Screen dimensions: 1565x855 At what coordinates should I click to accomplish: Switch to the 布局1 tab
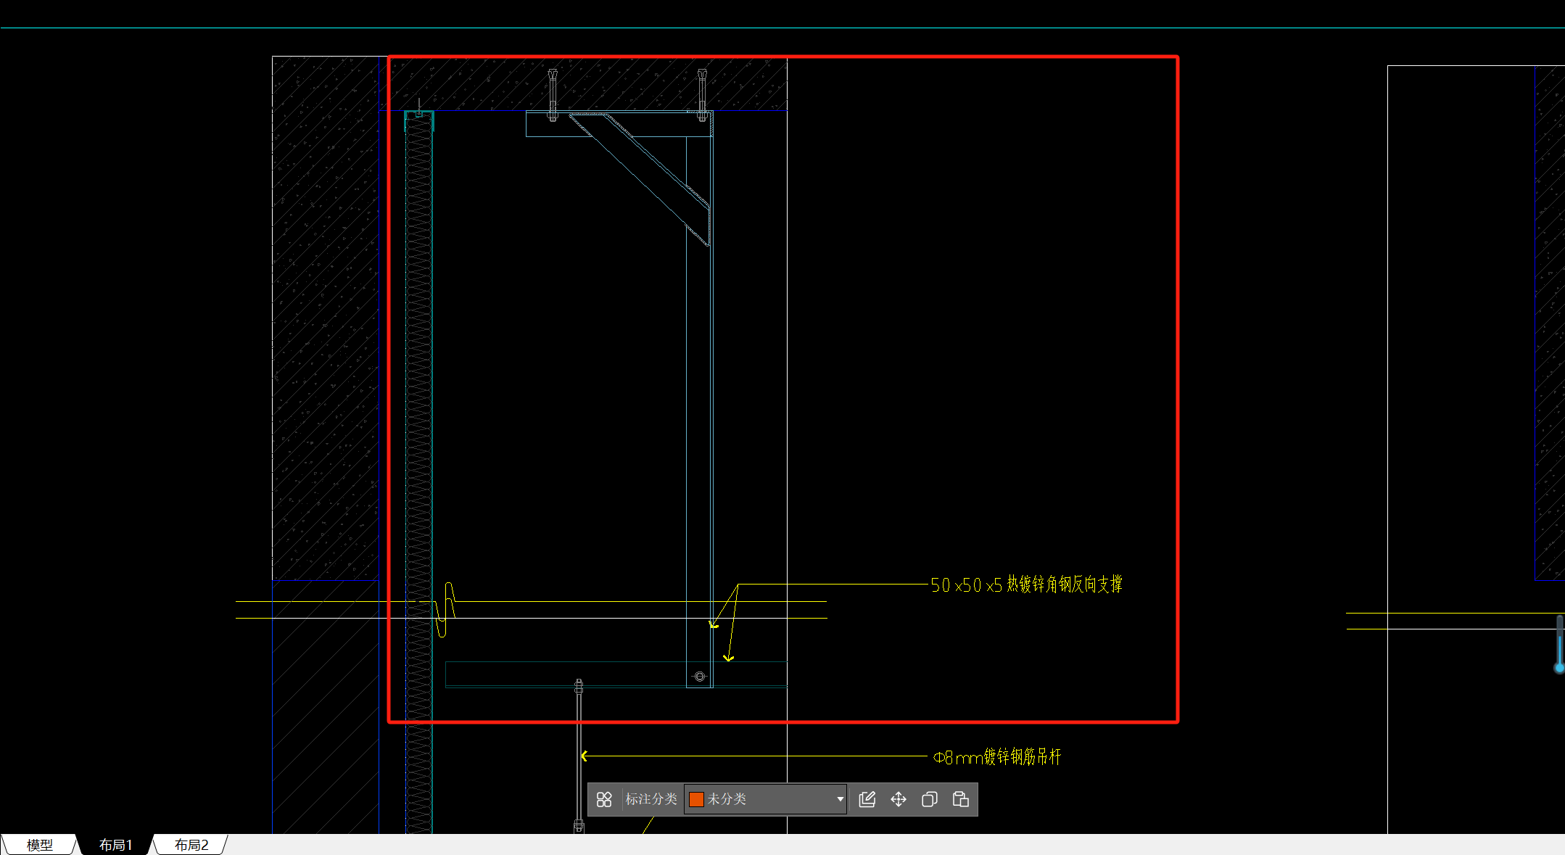pyautogui.click(x=116, y=845)
